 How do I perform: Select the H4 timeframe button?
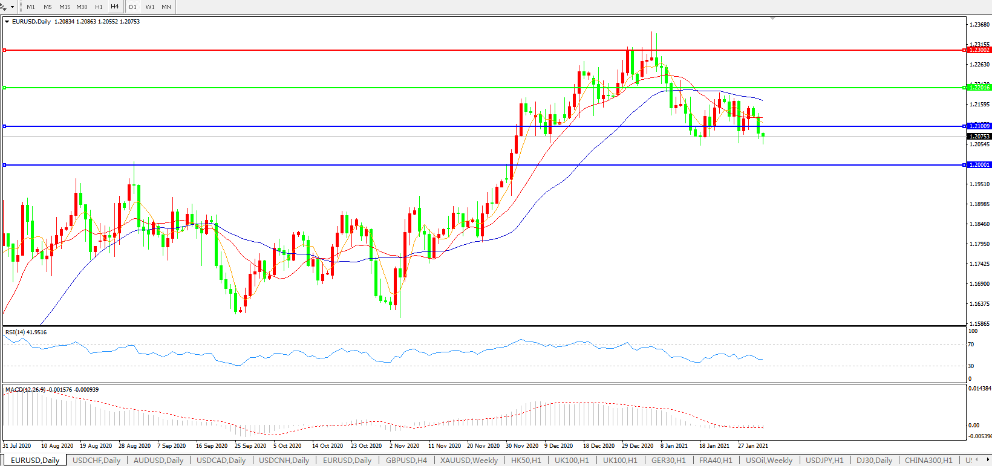(x=114, y=7)
